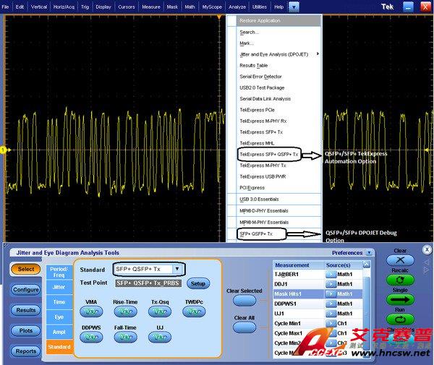Add the UJ measurement

click(x=160, y=338)
